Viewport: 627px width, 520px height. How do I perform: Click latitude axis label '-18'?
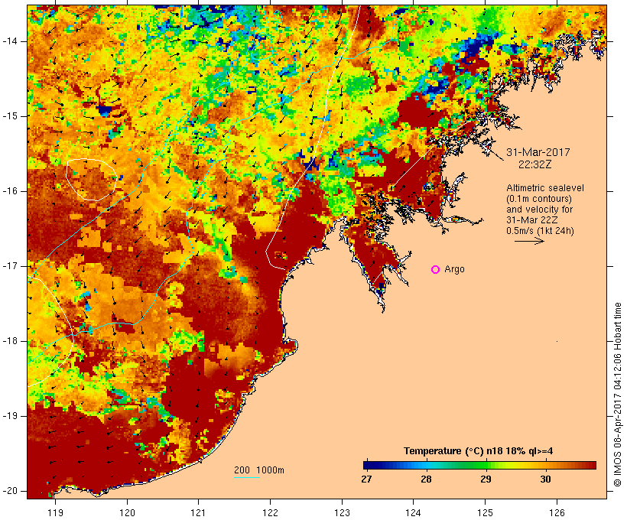click(10, 341)
